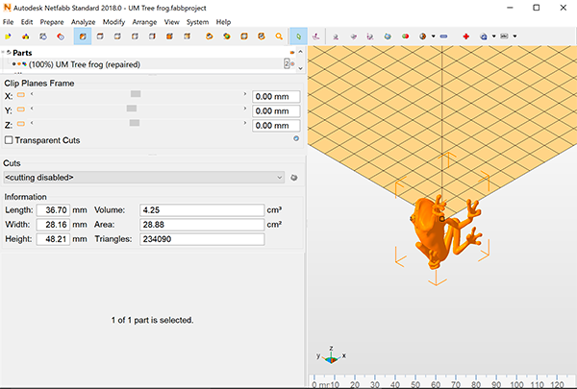The height and width of the screenshot is (389, 577).
Task: Open the Modify menu
Action: pyautogui.click(x=113, y=22)
